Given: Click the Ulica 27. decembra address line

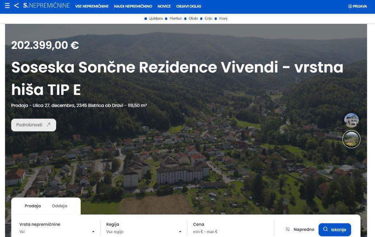Looking at the screenshot, I should (x=79, y=105).
